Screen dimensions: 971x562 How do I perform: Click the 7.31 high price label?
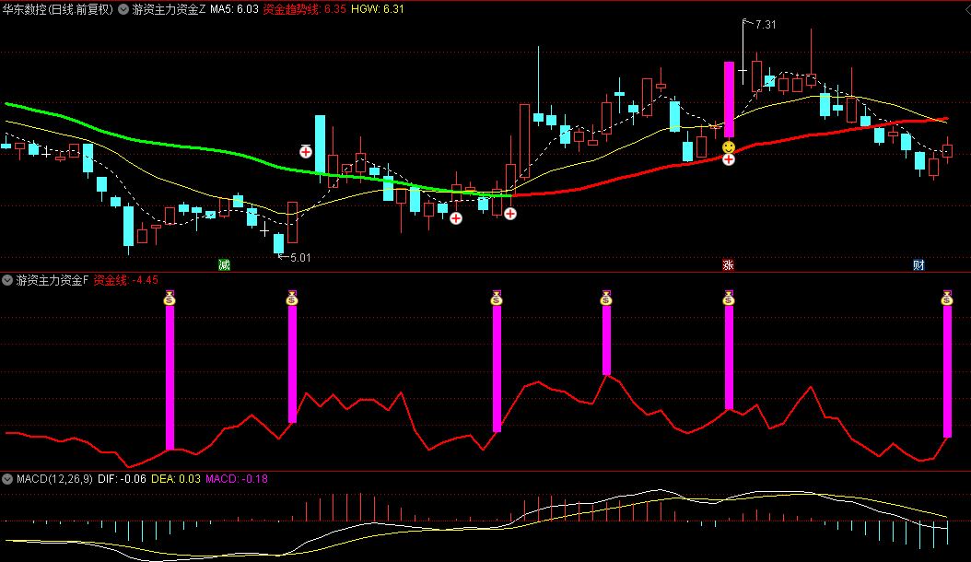tap(766, 25)
